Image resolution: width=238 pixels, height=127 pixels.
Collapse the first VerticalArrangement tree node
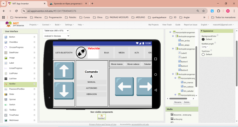point(173,37)
